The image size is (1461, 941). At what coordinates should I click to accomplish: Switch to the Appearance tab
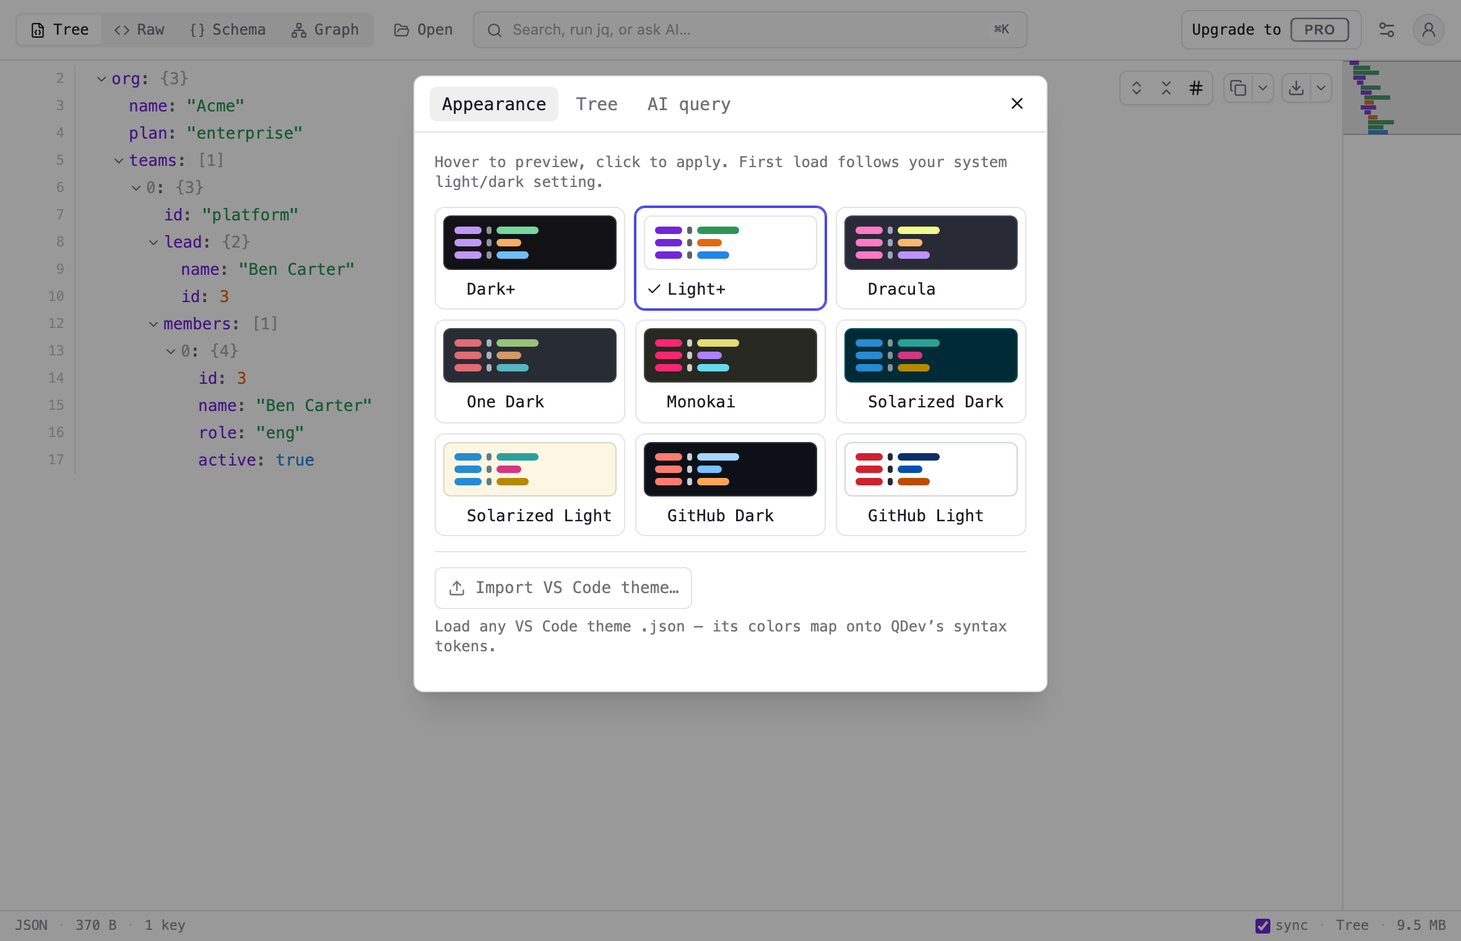coord(493,104)
